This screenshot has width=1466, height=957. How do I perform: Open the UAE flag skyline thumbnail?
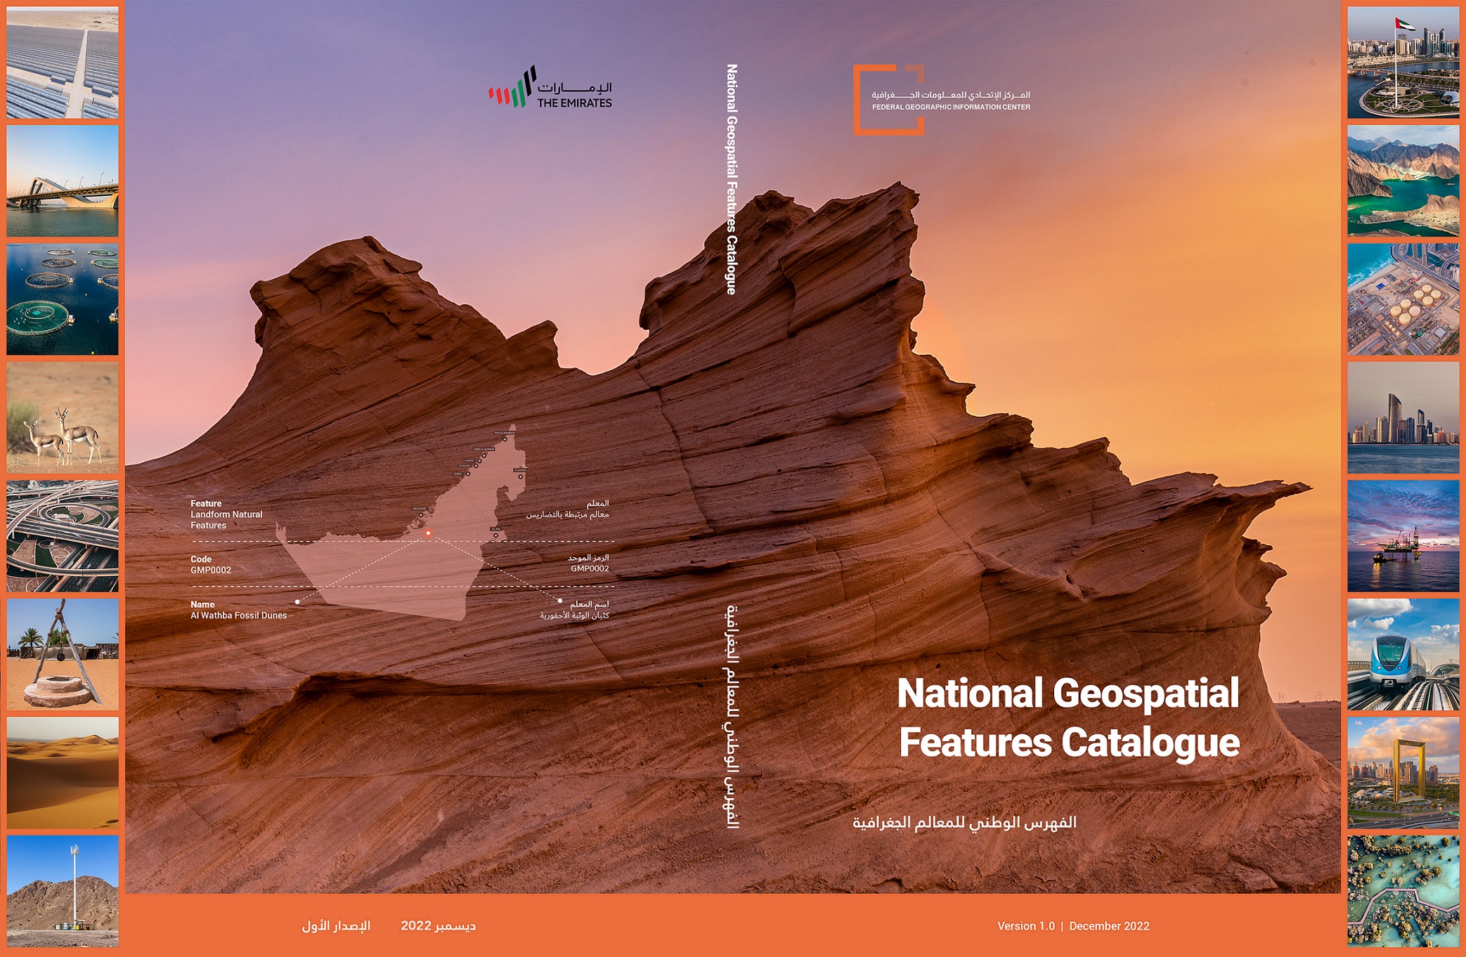pyautogui.click(x=1403, y=63)
